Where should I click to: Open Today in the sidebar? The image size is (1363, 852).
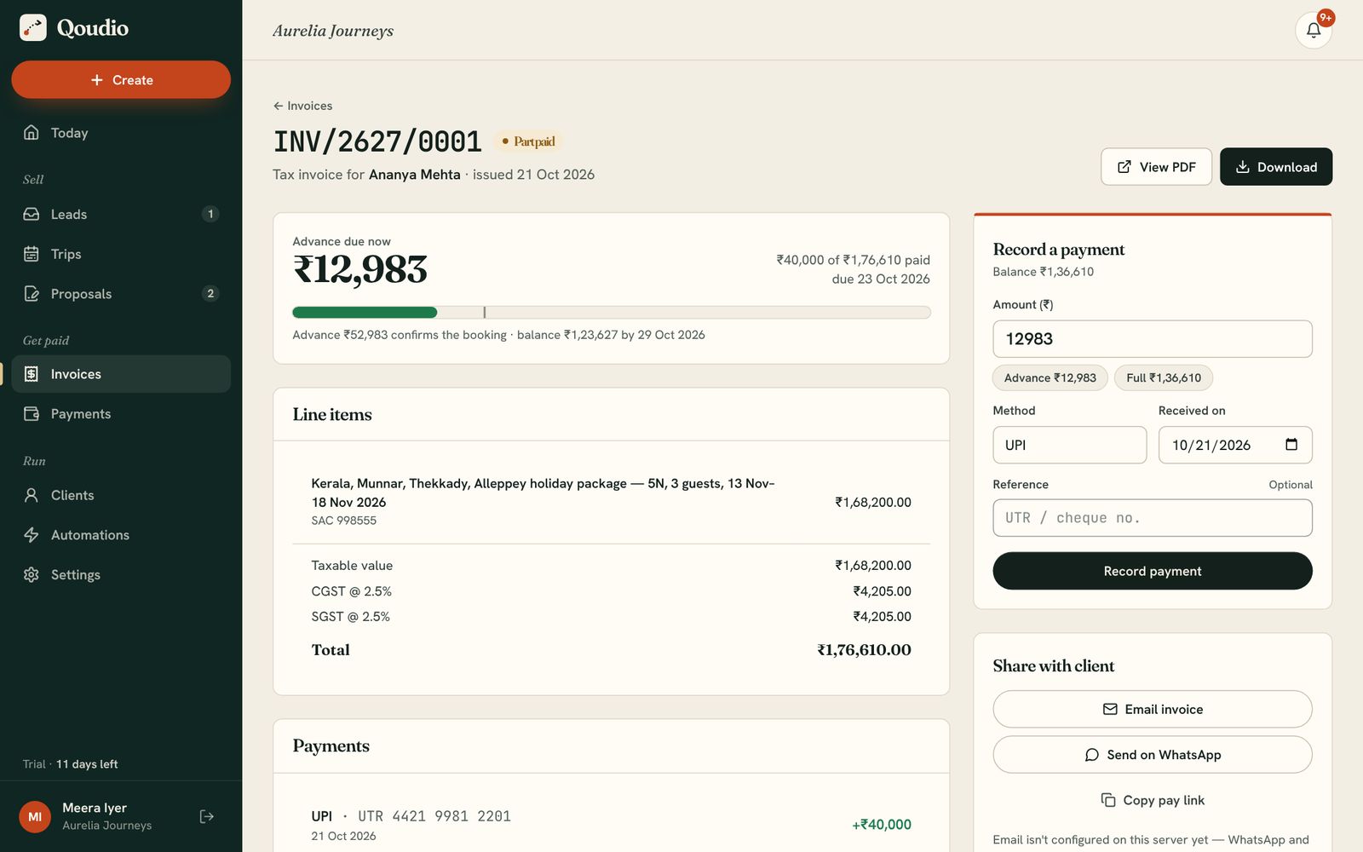121,133
